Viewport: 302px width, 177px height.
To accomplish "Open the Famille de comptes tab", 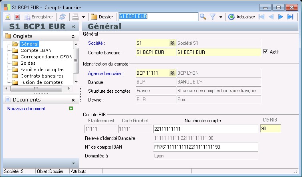I will (42, 70).
